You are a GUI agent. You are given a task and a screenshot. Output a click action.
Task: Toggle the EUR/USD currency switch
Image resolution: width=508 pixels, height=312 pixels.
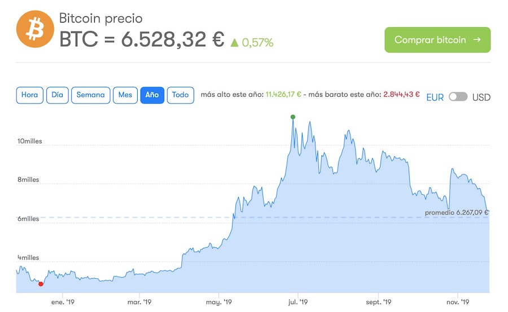(458, 97)
